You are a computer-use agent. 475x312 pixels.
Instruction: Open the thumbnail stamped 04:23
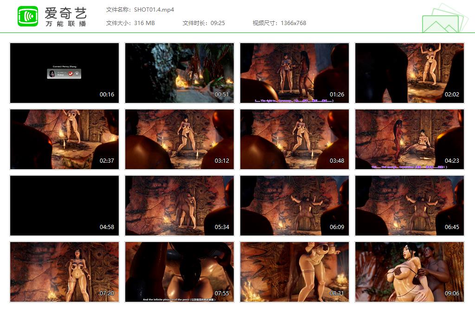pos(410,139)
